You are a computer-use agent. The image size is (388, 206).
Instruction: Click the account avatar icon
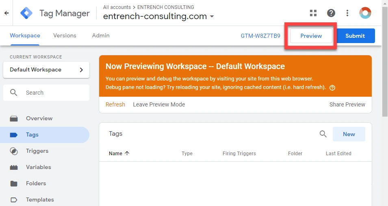(x=365, y=13)
